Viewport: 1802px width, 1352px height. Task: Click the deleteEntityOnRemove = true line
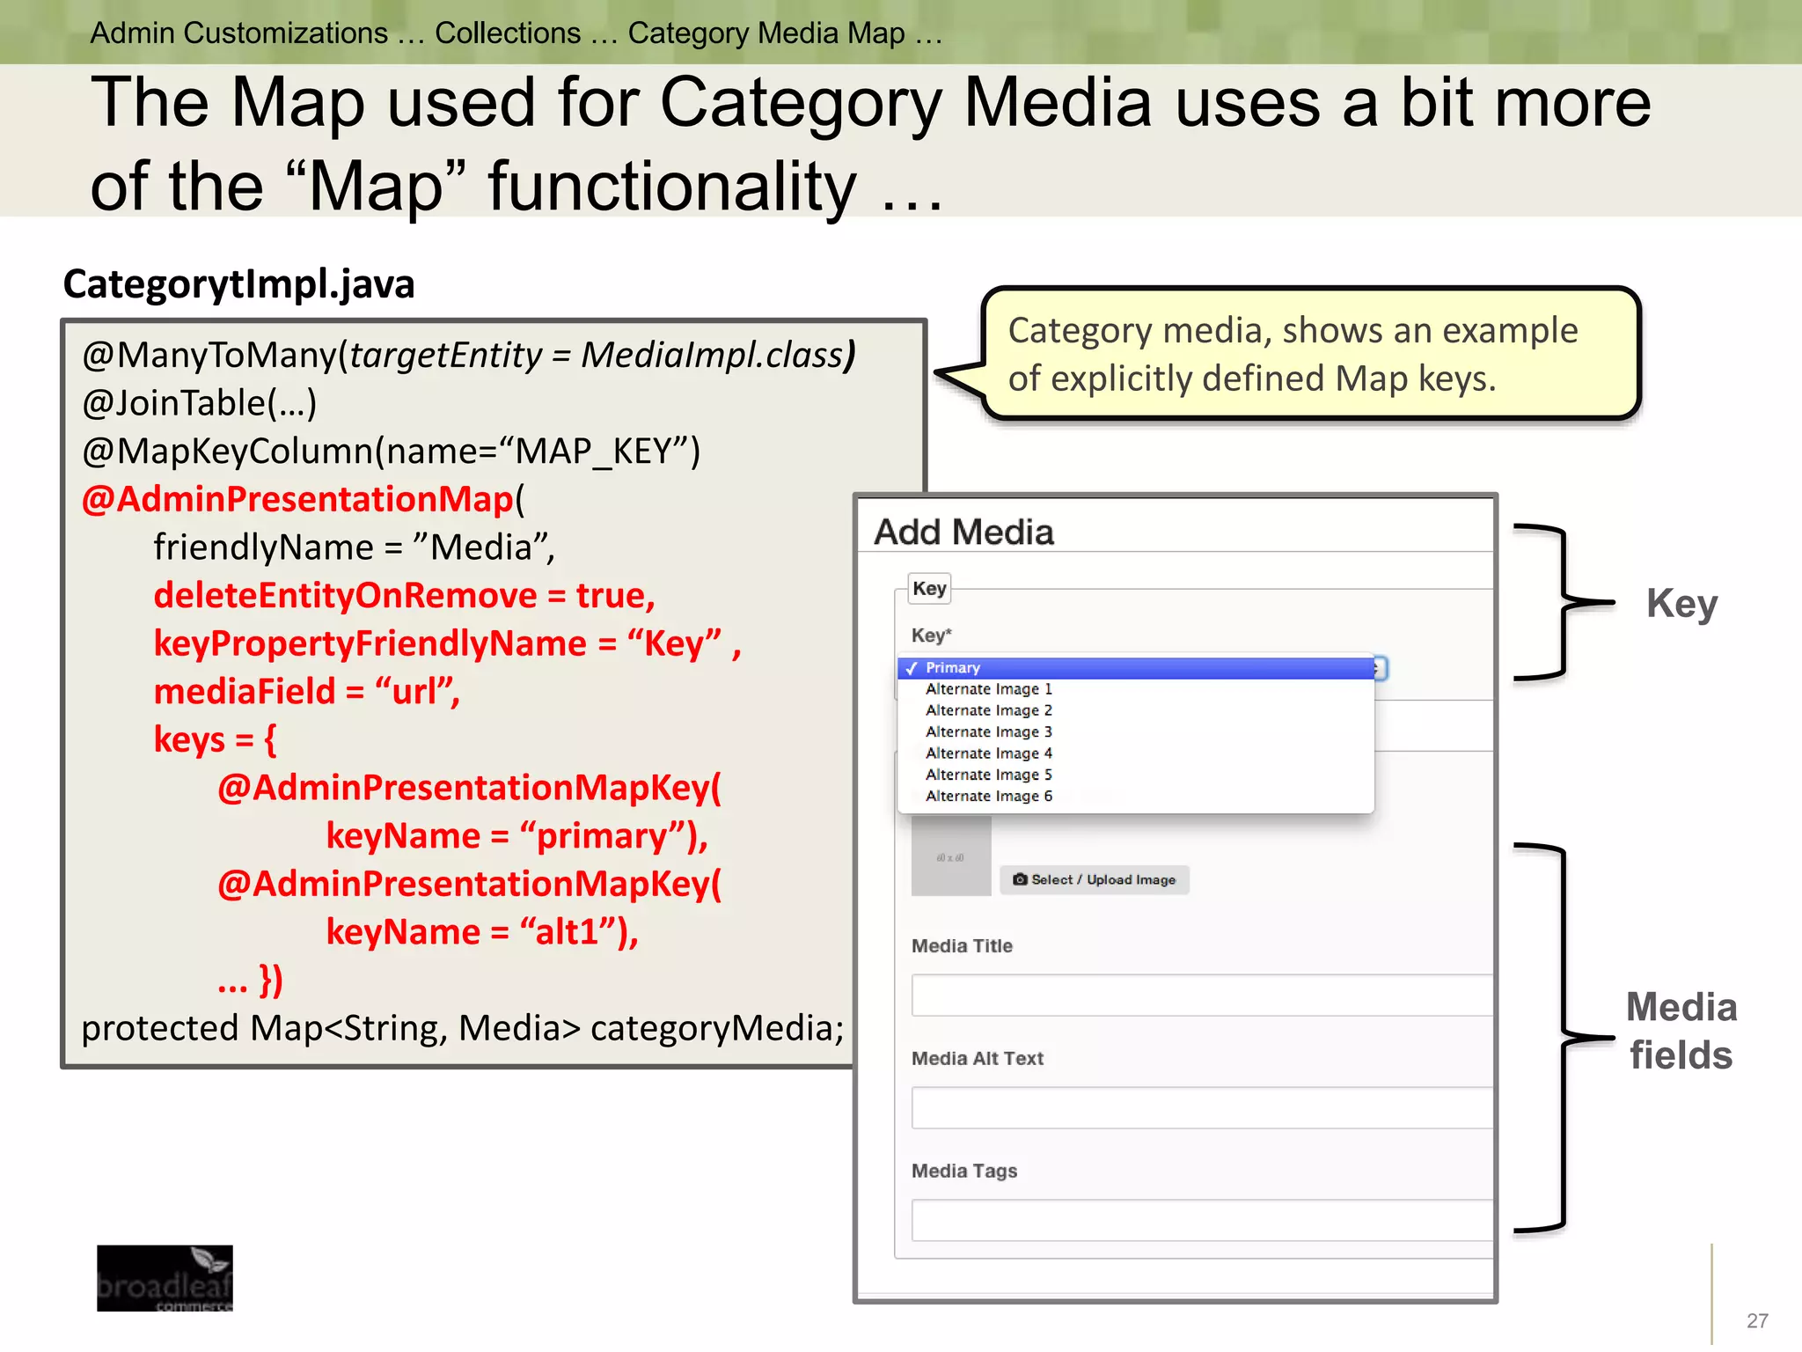click(405, 596)
